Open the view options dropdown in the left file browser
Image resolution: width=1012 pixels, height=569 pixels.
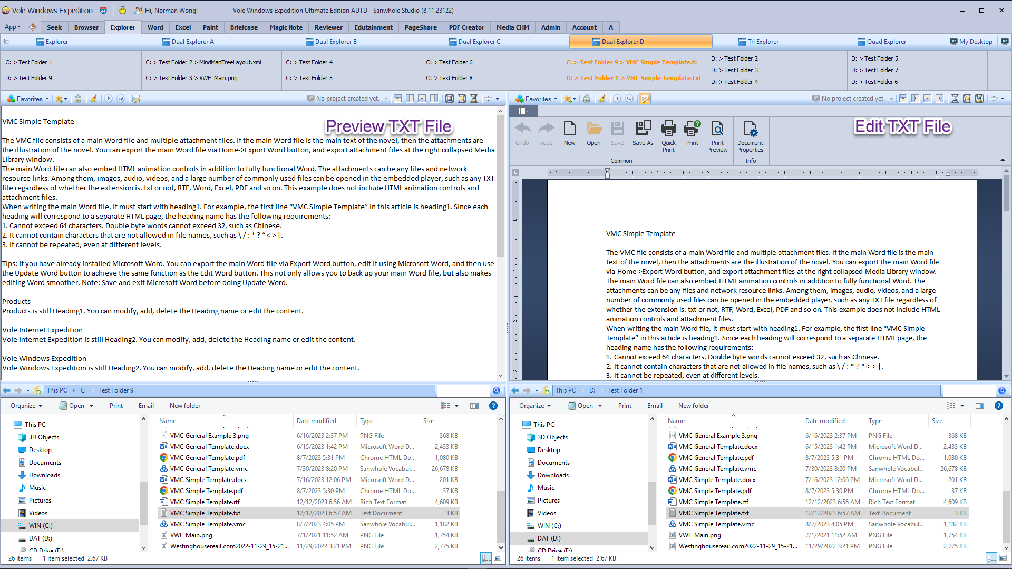[x=456, y=406]
